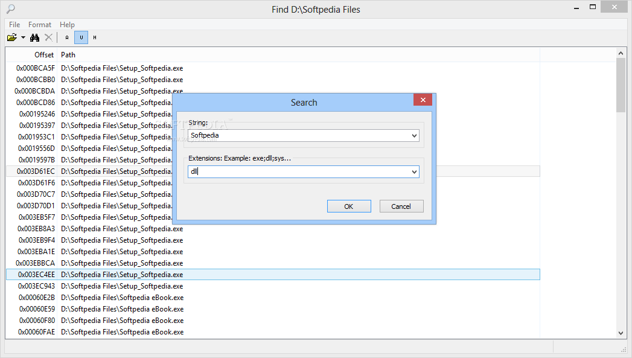Select row with offset 0x000BCA5F
632x358 pixels.
point(273,68)
